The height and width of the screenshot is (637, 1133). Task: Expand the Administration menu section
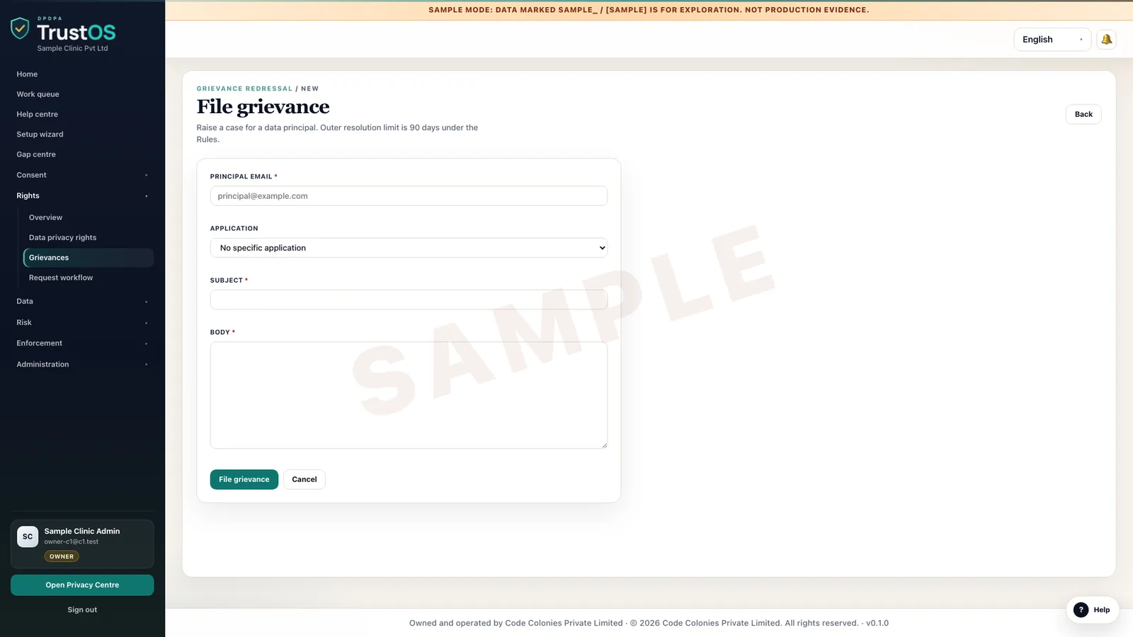82,365
